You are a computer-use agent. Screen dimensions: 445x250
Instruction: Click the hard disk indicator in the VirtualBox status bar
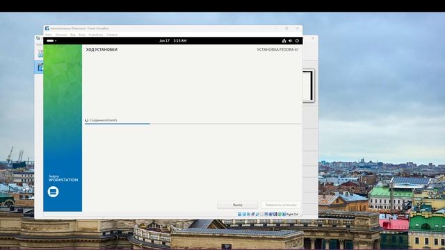coord(239,214)
